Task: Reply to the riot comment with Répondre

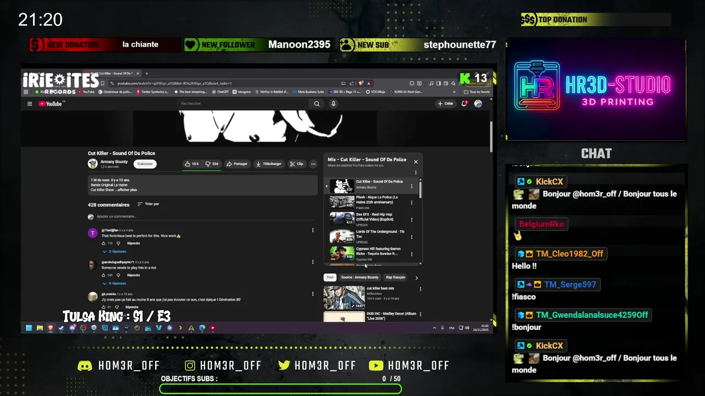Action: [x=133, y=275]
